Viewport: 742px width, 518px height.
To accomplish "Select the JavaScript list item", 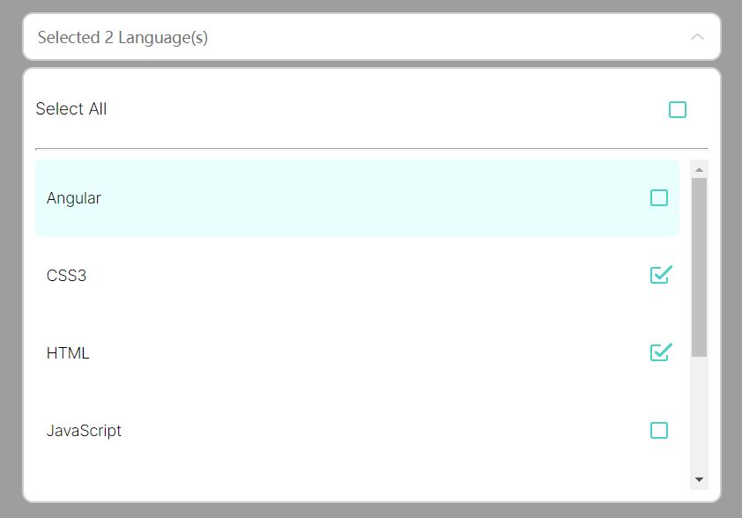I will tap(85, 430).
